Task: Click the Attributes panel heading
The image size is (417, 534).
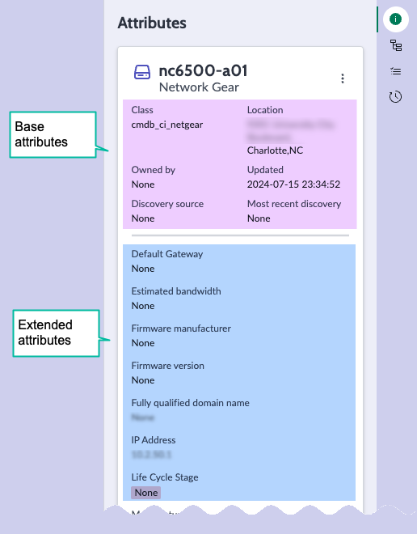Action: coord(152,23)
